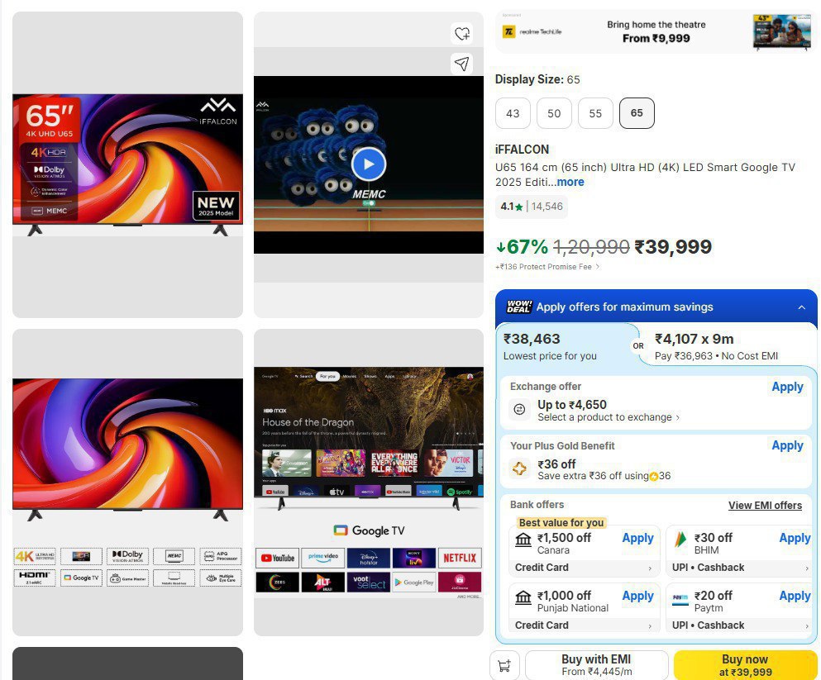The height and width of the screenshot is (680, 821).
Task: Open the realme TechLife sponsored banner
Action: pos(656,31)
